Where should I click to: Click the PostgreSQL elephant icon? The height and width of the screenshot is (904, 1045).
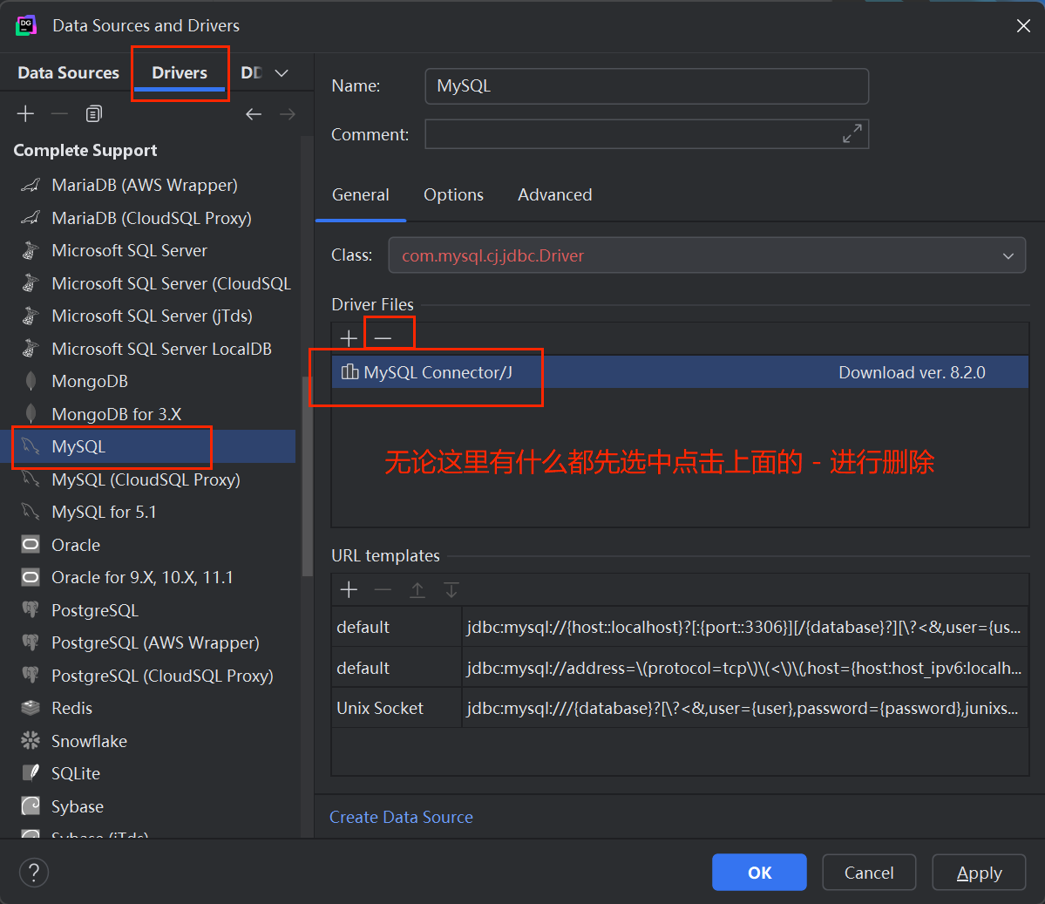coord(30,610)
